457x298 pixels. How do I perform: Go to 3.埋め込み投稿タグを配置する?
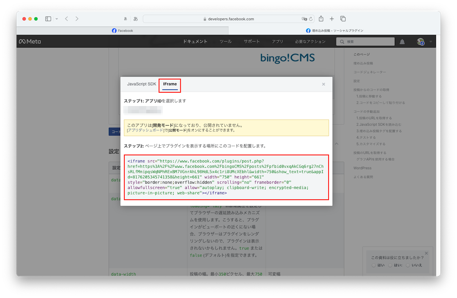[x=379, y=131]
